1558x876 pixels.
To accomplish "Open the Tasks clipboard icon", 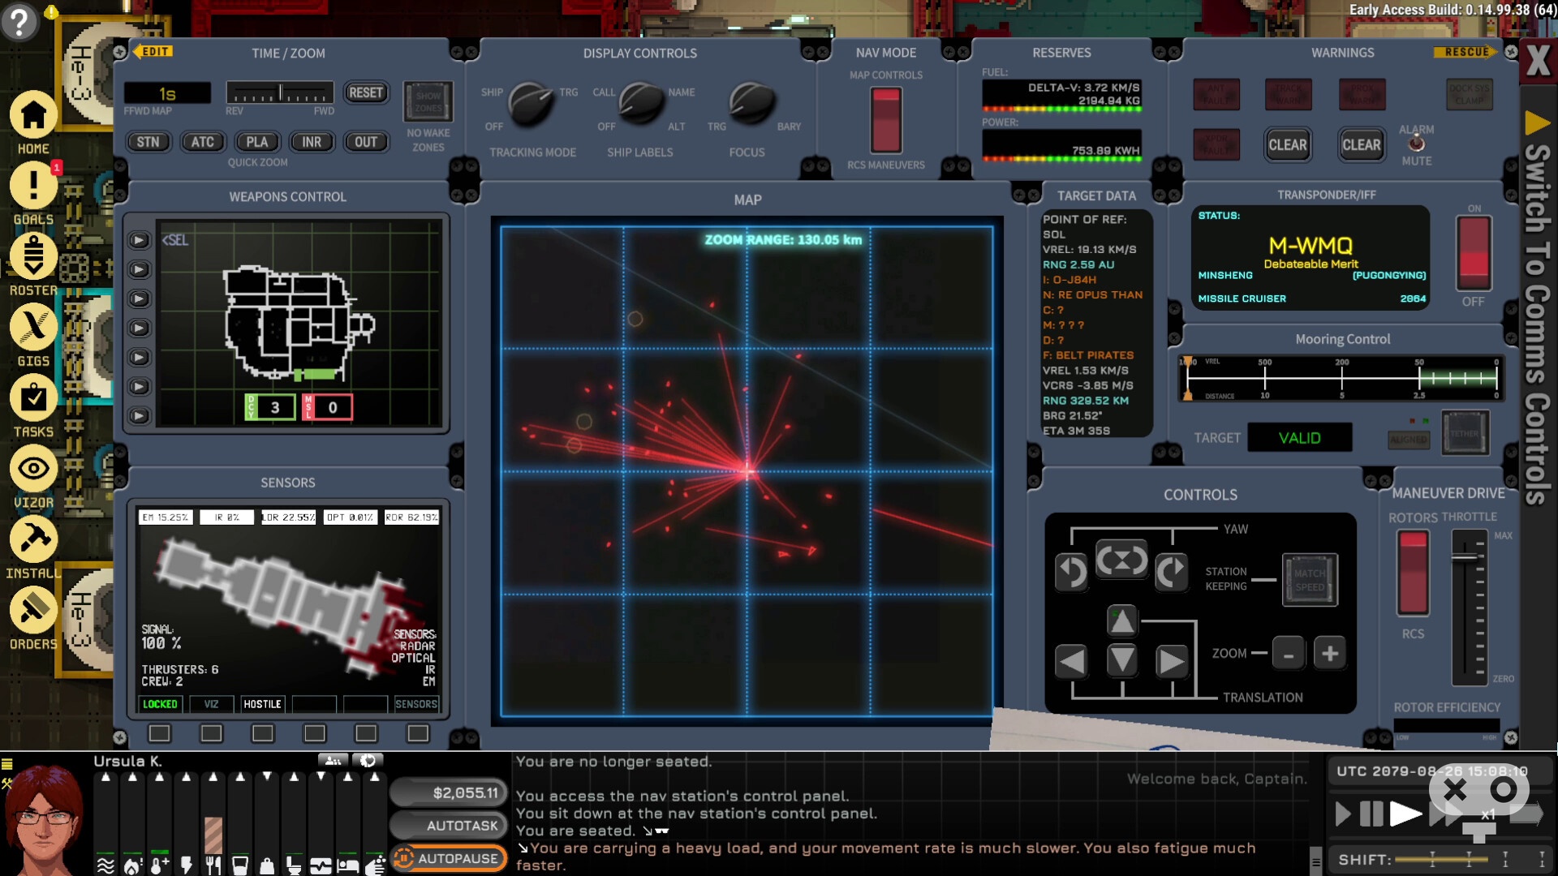I will 33,397.
